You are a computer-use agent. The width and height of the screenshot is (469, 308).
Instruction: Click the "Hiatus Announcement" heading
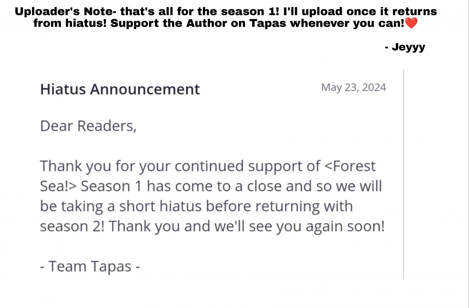coord(120,89)
